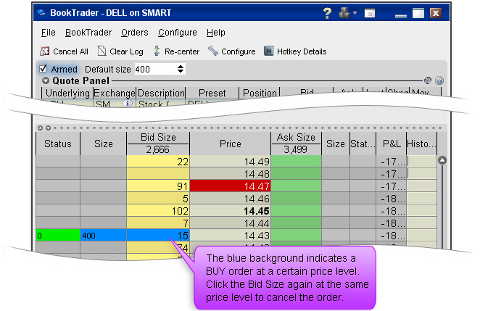480x311 pixels.
Task: Click bid size 91 at 14.47
Action: coord(158,186)
